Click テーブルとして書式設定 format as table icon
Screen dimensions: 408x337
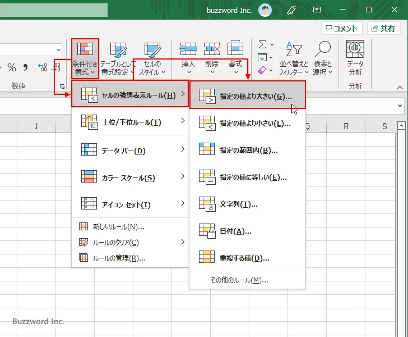click(118, 50)
